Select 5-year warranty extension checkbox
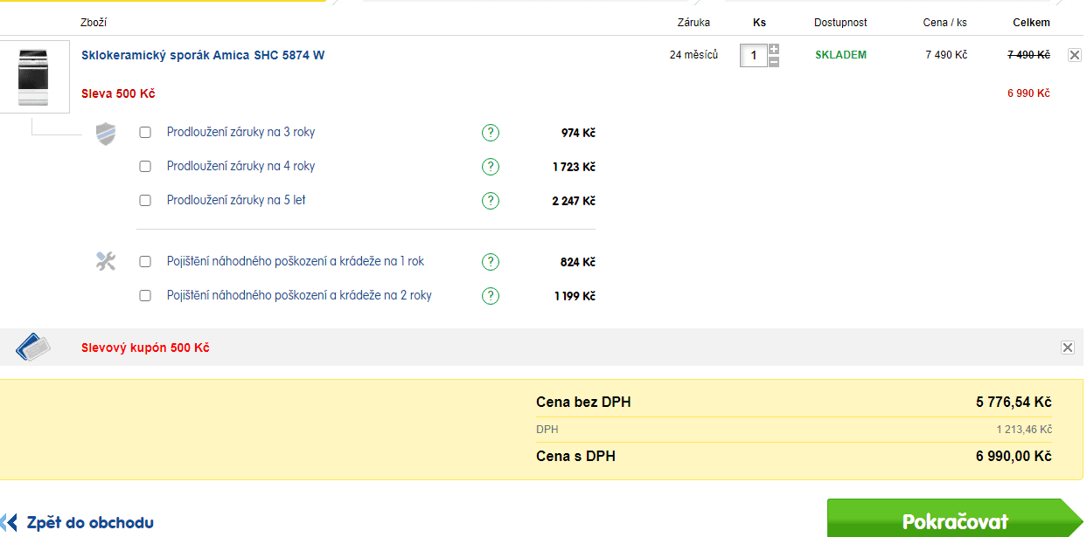 pyautogui.click(x=145, y=201)
